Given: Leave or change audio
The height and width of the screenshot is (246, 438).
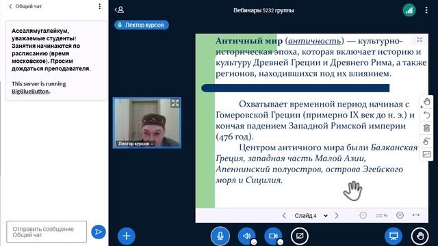Looking at the screenshot, I should point(246,236).
